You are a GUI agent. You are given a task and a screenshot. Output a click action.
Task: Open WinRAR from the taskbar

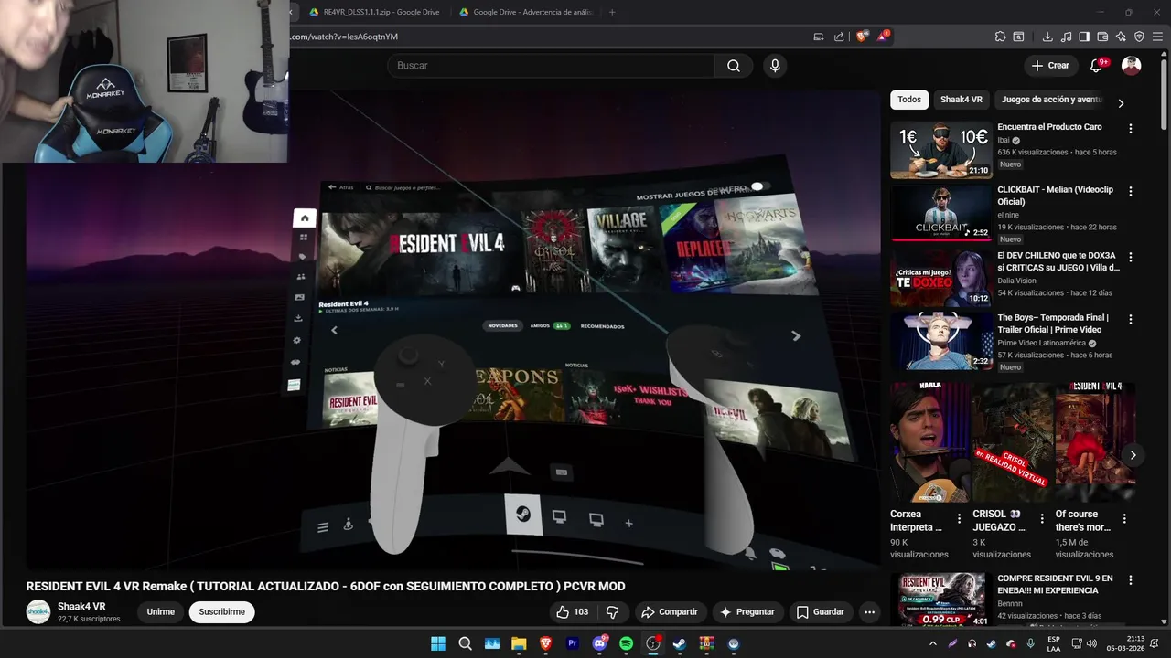[706, 643]
